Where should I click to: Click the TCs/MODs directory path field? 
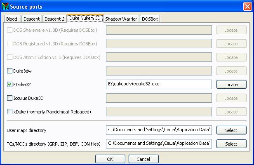pyautogui.click(x=159, y=144)
